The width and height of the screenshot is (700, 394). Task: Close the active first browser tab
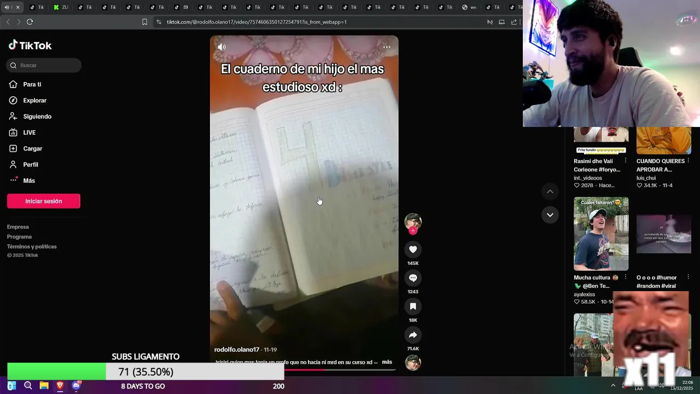click(x=17, y=7)
